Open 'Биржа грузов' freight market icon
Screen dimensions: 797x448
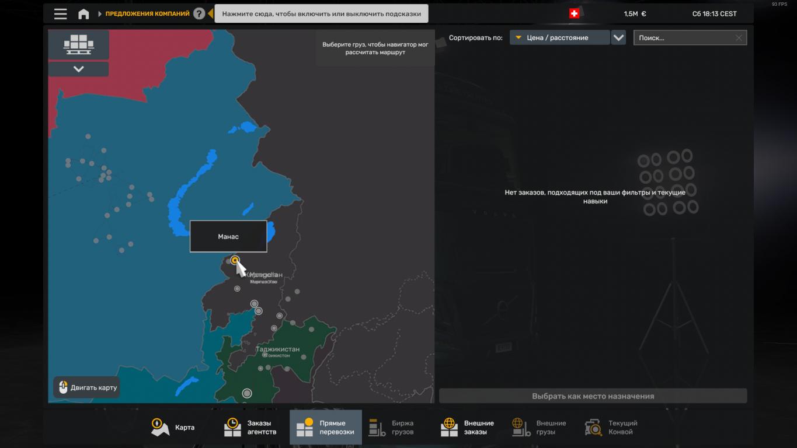[377, 428]
